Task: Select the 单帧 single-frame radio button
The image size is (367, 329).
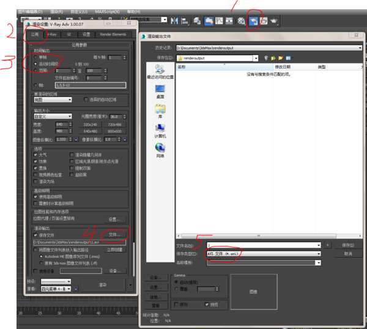Action: [x=35, y=57]
